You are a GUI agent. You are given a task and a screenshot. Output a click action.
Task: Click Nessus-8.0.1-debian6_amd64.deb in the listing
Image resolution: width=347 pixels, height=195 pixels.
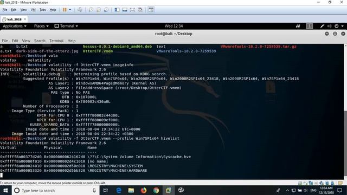[117, 47]
